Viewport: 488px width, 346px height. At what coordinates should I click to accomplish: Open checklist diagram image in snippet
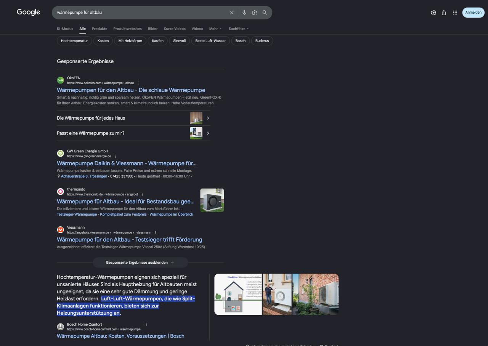pos(238,295)
